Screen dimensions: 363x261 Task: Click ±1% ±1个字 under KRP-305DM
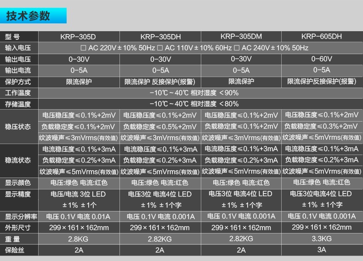click(242, 205)
